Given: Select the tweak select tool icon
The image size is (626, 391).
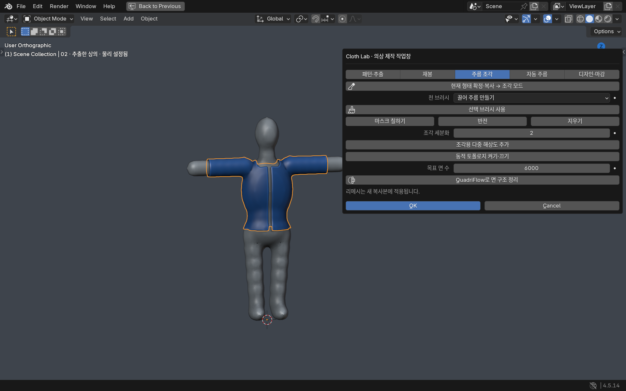Looking at the screenshot, I should [11, 32].
